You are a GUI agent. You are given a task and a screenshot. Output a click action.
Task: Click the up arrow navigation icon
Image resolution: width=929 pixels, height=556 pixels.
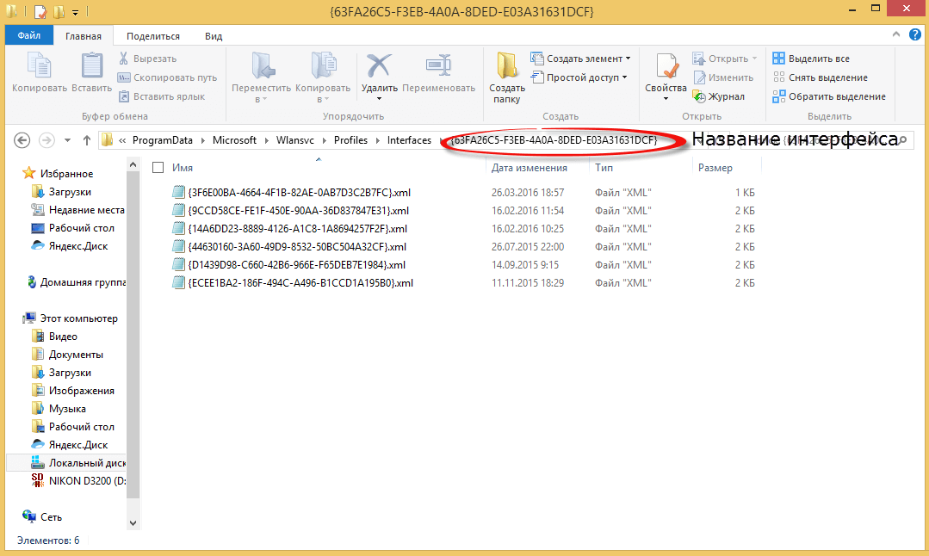pyautogui.click(x=87, y=140)
